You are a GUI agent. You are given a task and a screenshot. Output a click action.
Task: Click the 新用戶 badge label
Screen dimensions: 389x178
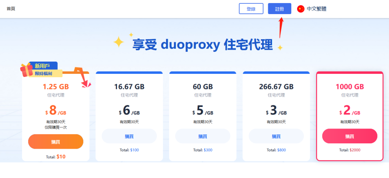click(42, 66)
